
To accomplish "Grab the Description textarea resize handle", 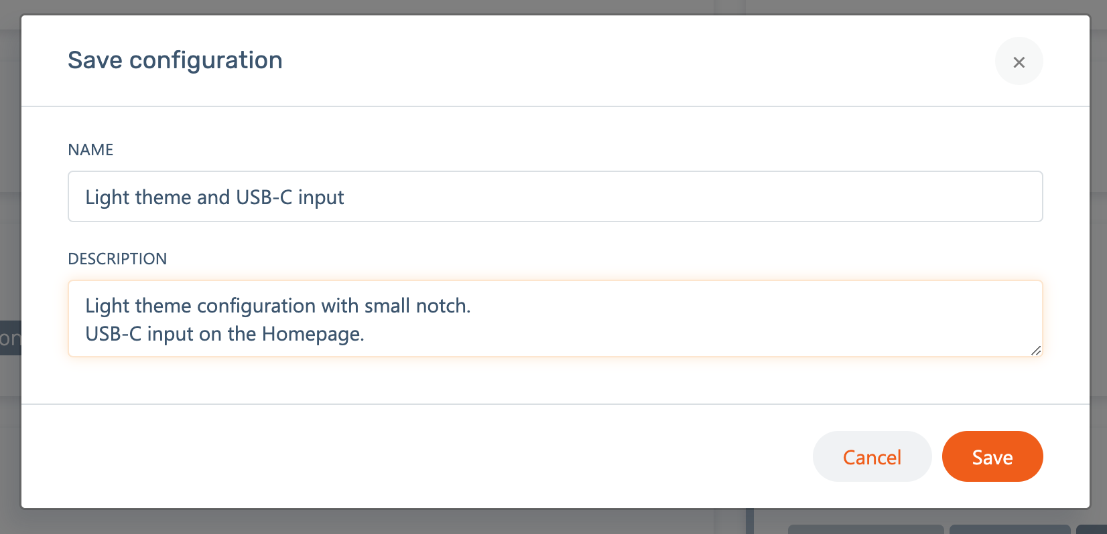I will tap(1036, 350).
